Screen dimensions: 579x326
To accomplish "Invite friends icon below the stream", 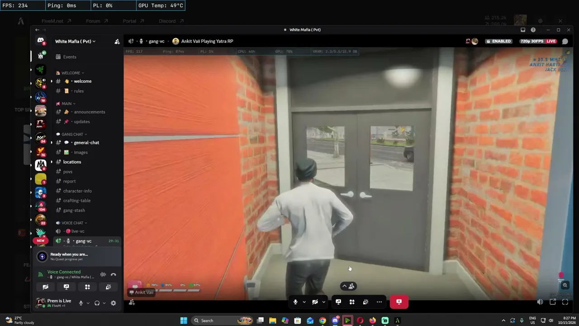I will [132, 302].
